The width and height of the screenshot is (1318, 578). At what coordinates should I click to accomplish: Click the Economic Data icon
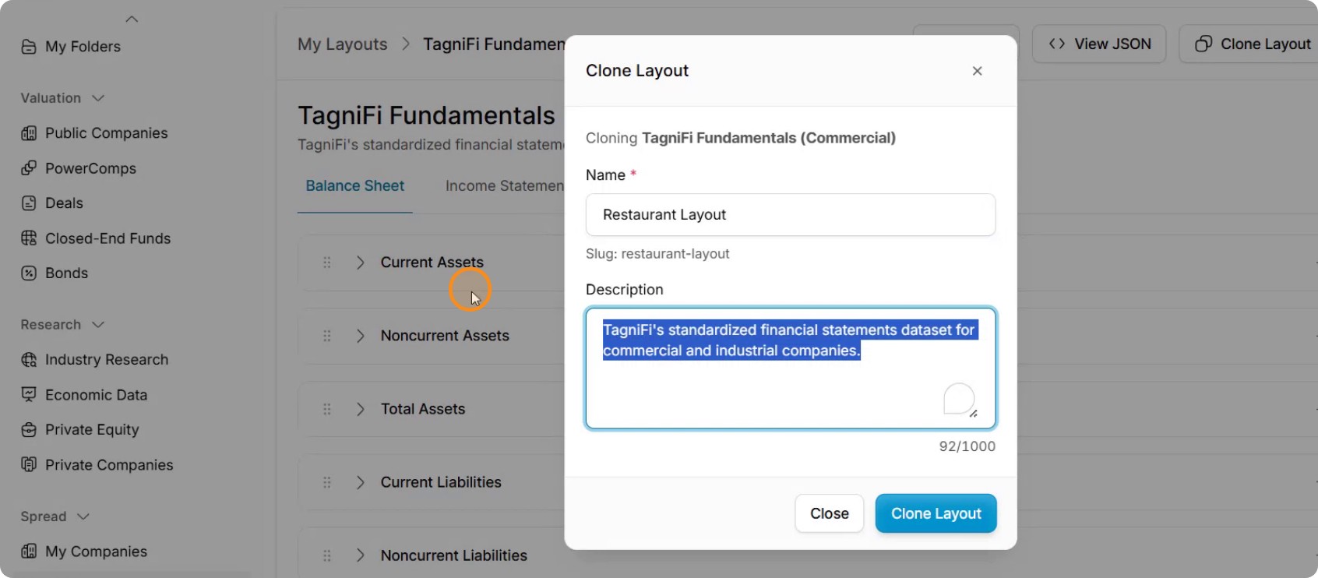coord(29,395)
